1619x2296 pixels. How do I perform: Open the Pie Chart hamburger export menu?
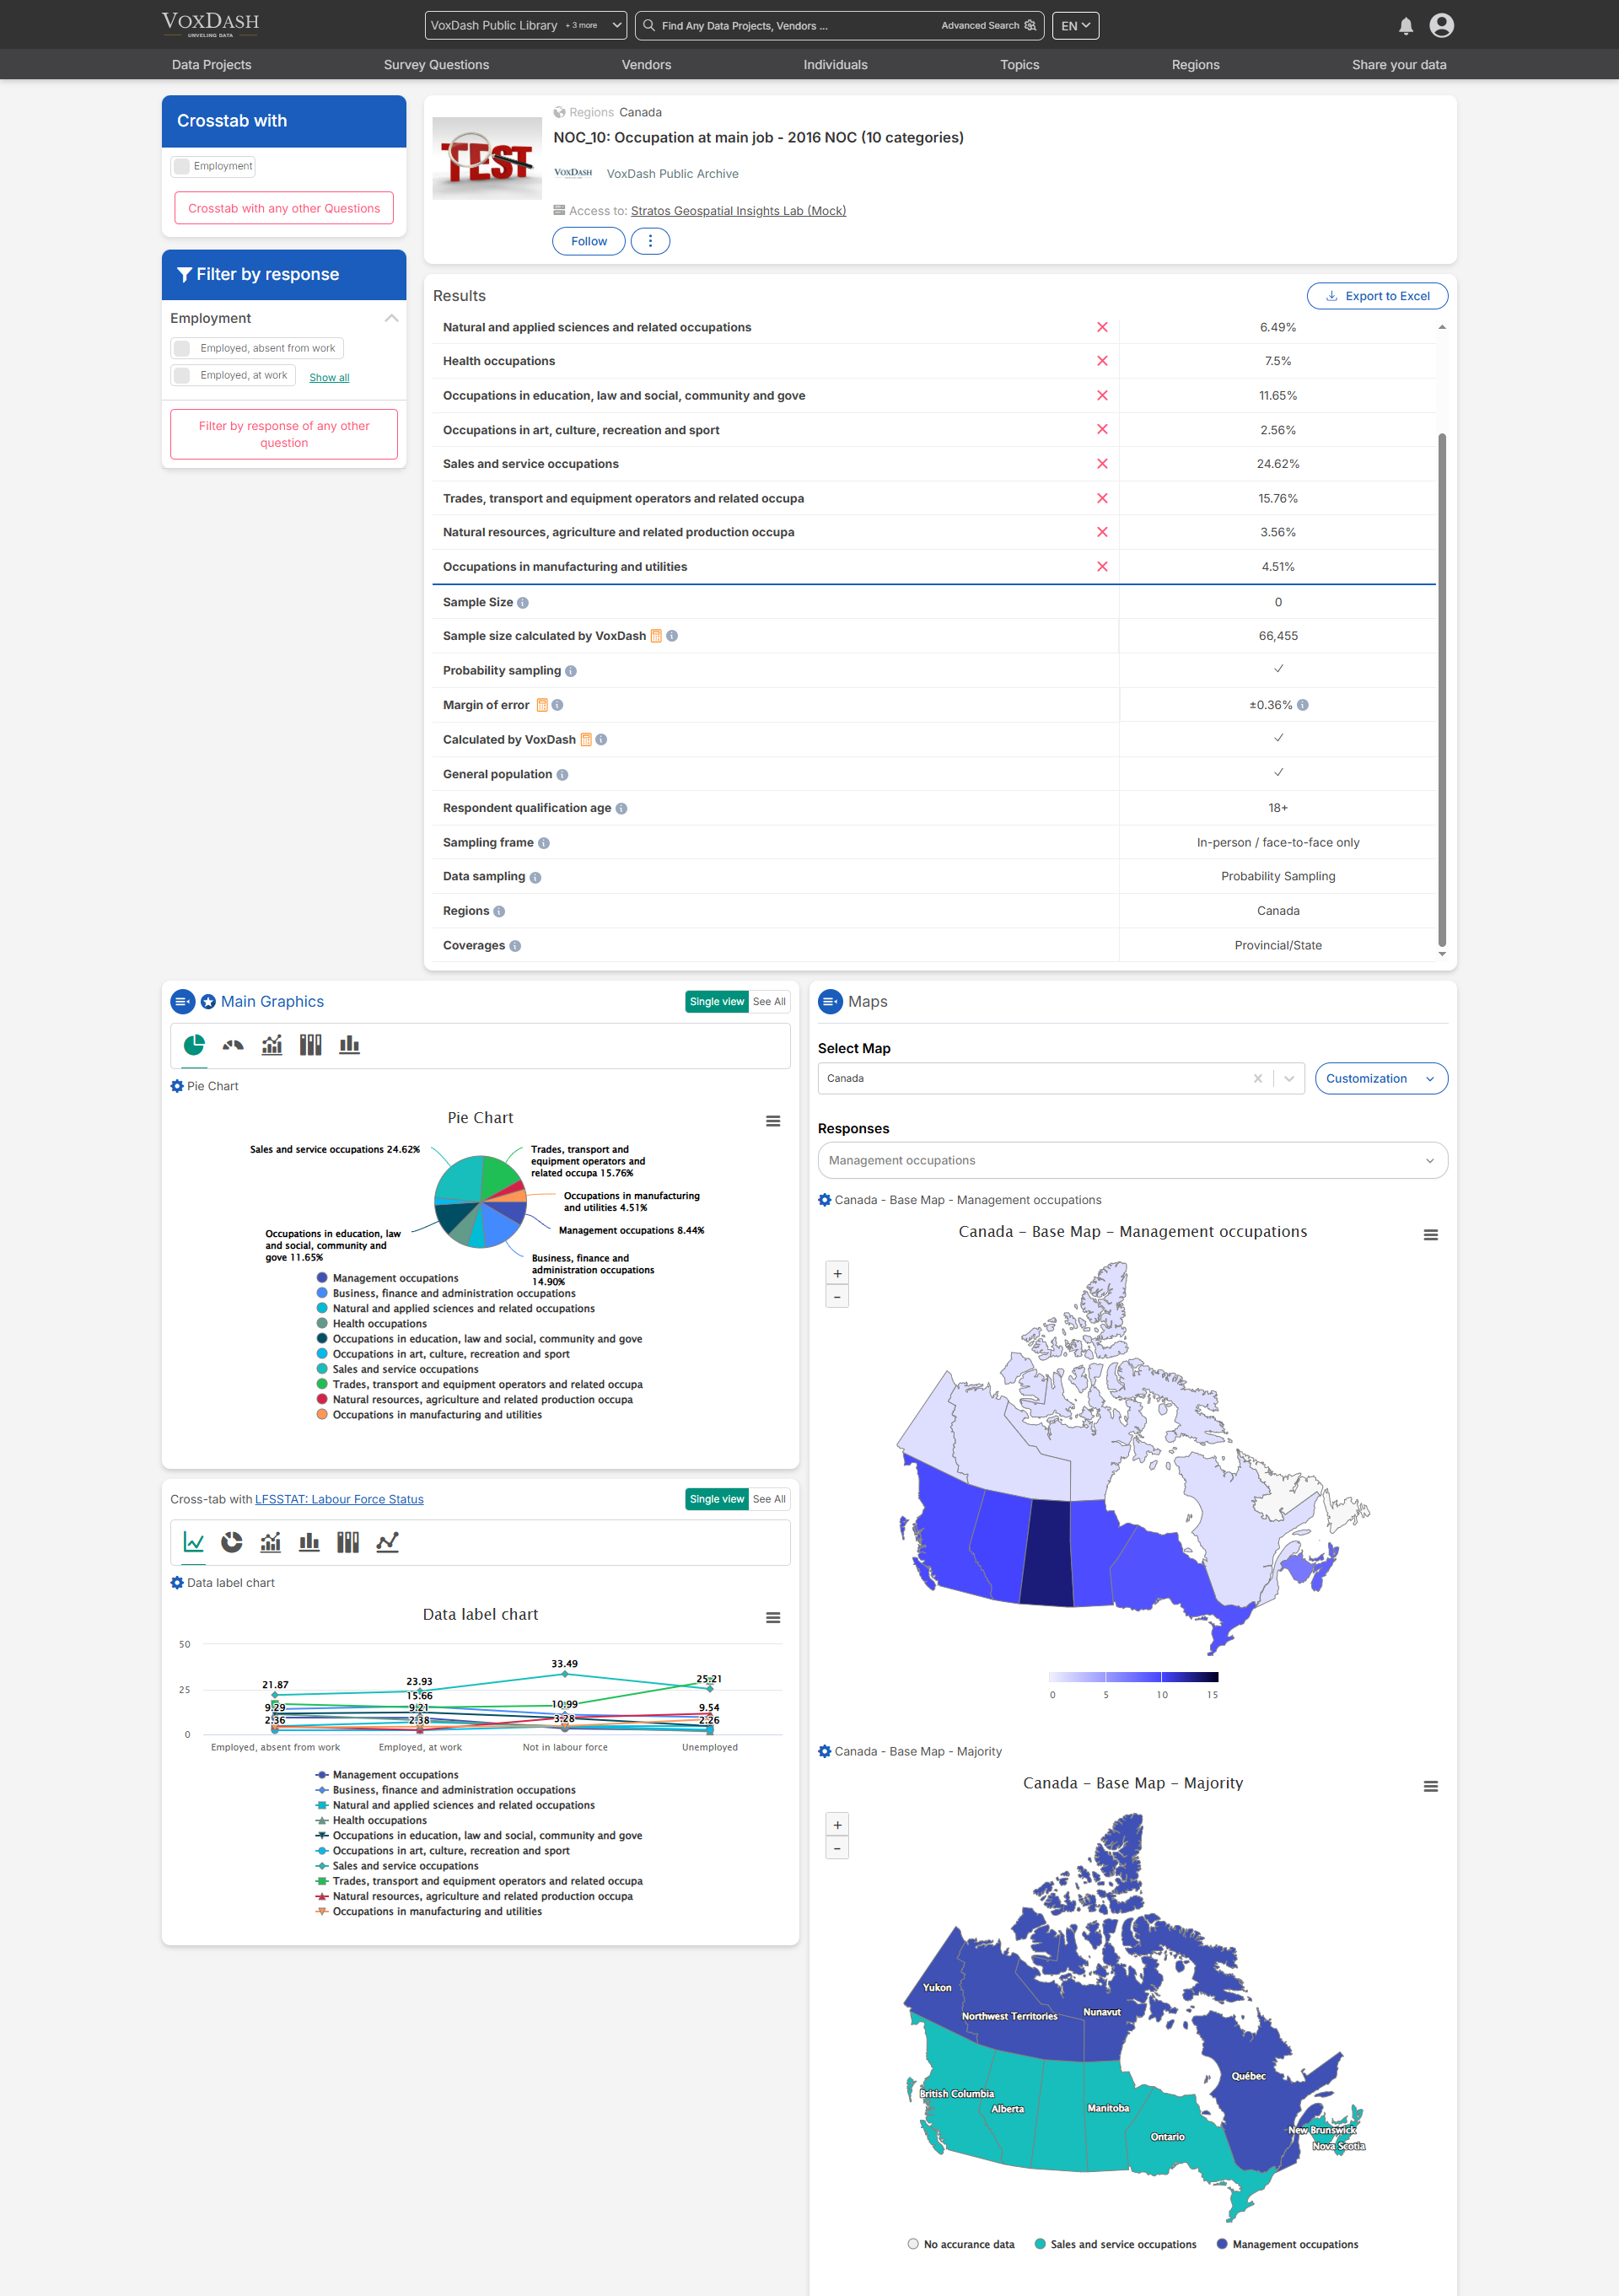pyautogui.click(x=773, y=1121)
